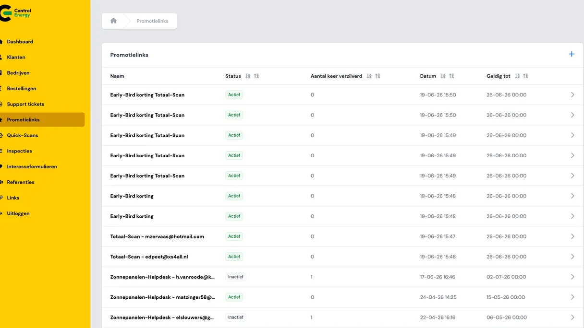Click the Actief badge in the matzinger58 row

(x=234, y=297)
